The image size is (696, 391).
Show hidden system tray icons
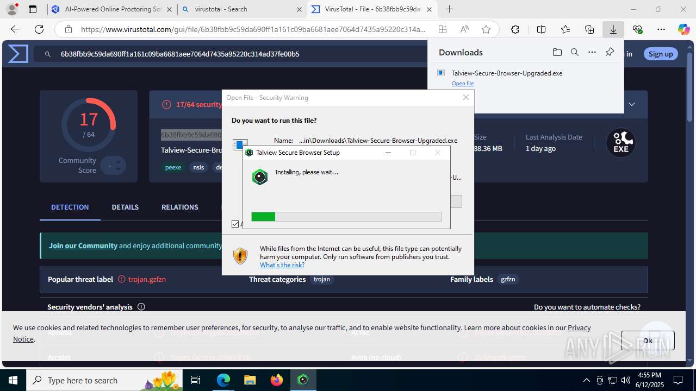586,380
